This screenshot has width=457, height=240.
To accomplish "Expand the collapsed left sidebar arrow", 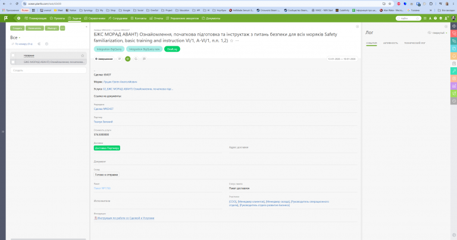I will click(x=3, y=131).
